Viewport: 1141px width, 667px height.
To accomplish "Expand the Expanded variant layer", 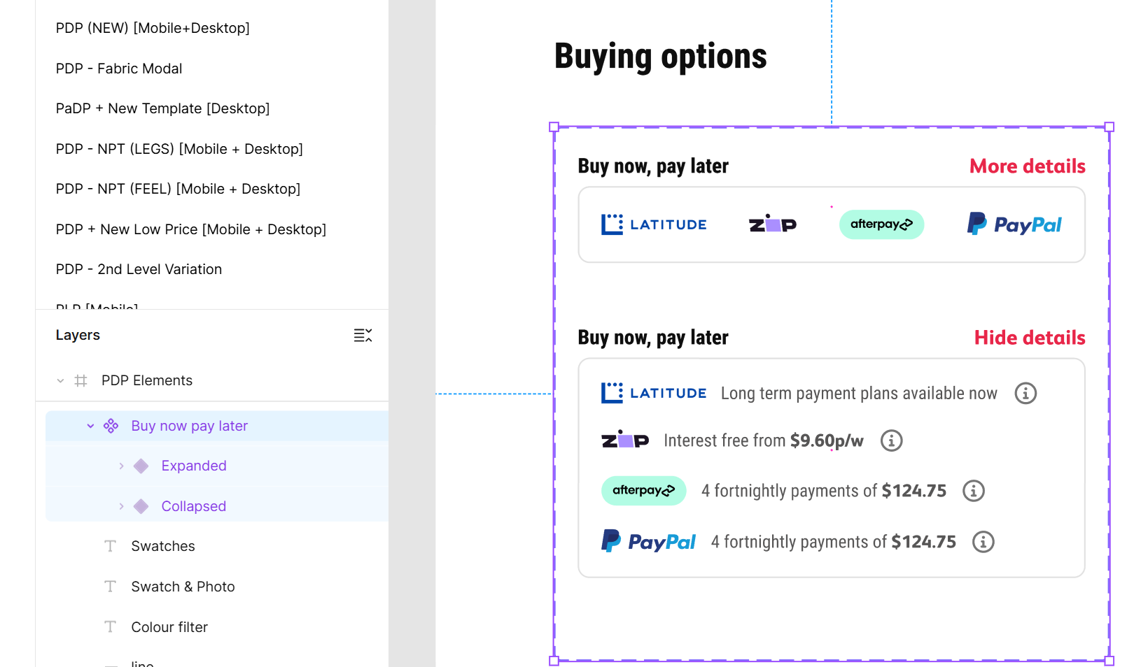I will coord(121,466).
